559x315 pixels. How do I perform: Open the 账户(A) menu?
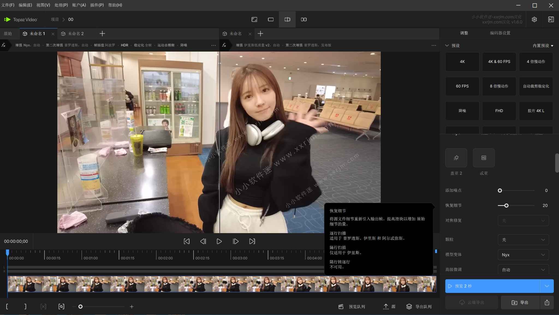tap(79, 5)
